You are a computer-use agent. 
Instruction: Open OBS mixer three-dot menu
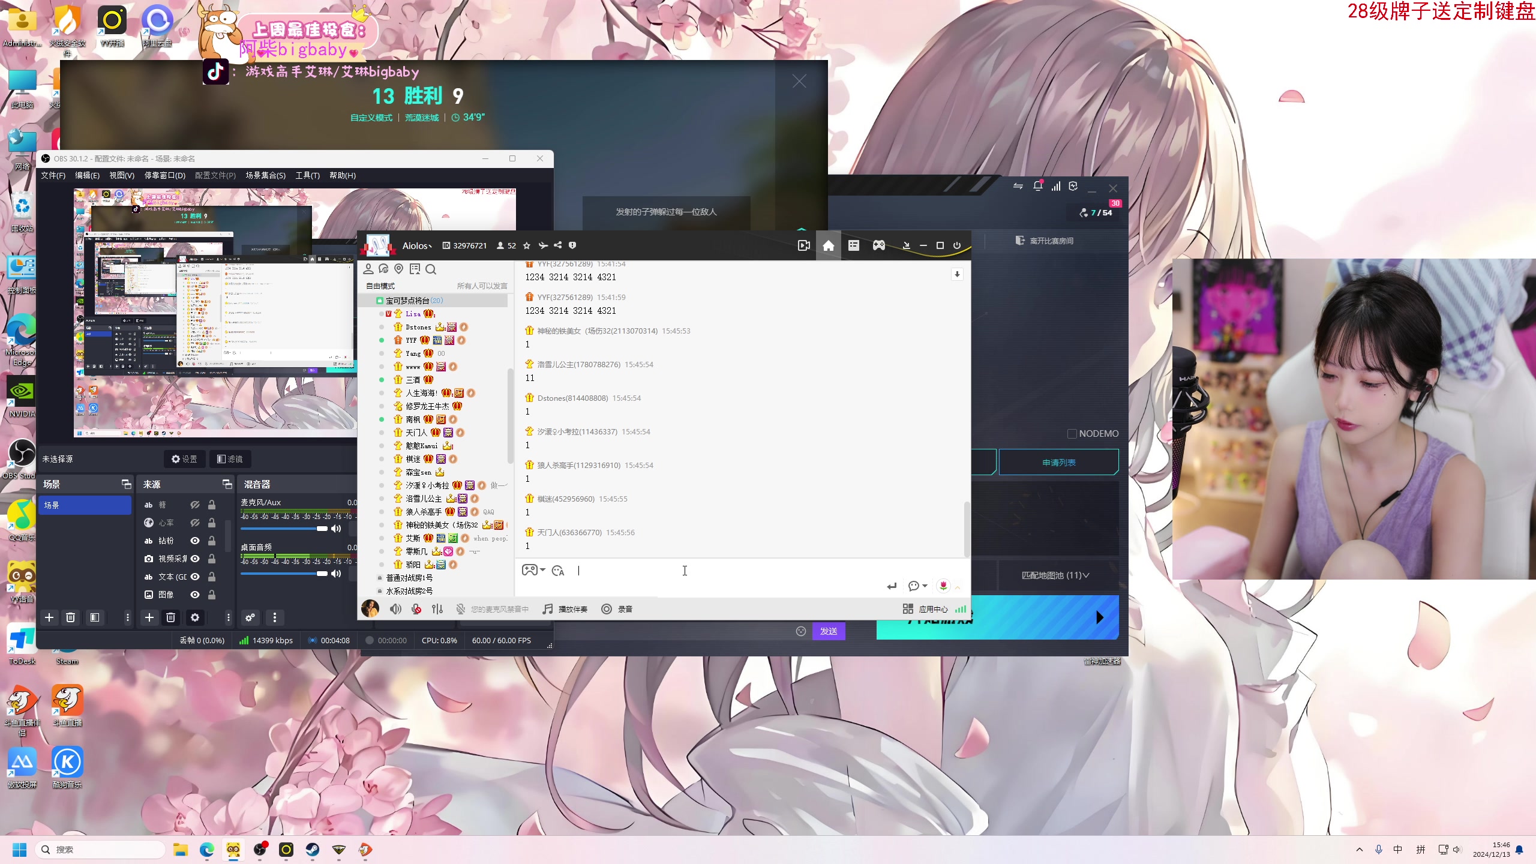coord(275,617)
